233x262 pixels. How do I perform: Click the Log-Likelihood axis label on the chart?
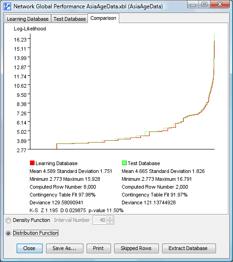[x=30, y=29]
